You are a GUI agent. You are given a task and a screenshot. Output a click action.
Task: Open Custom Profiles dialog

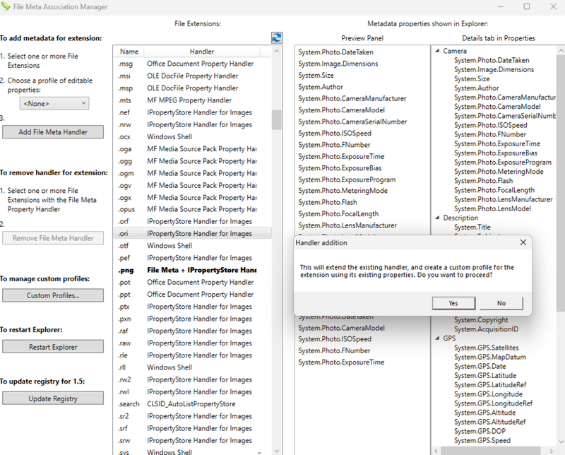click(53, 295)
